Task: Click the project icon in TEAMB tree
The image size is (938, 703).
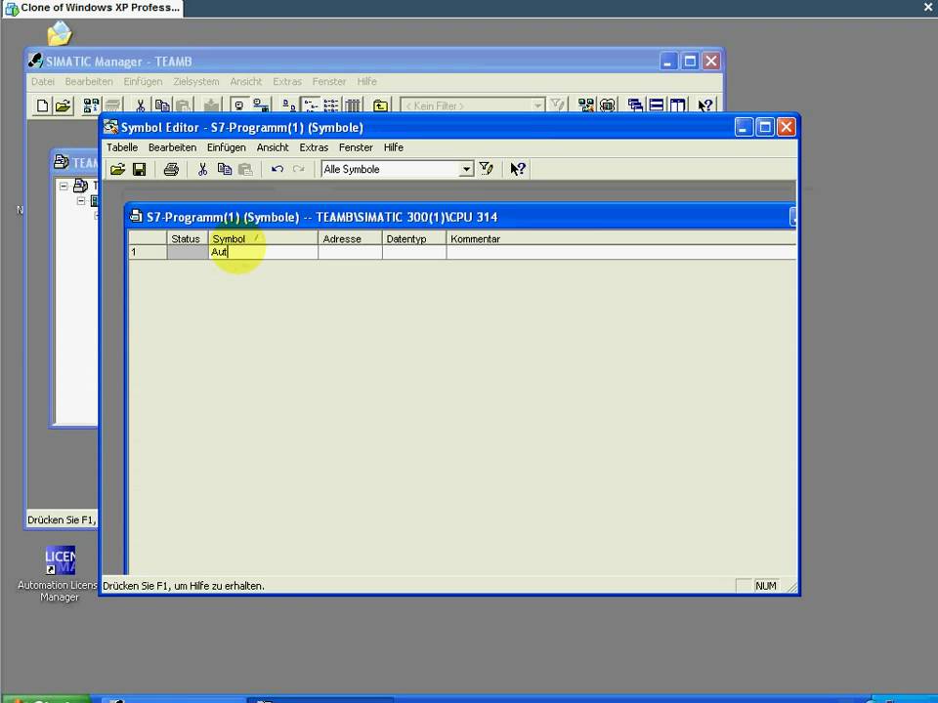Action: click(80, 186)
